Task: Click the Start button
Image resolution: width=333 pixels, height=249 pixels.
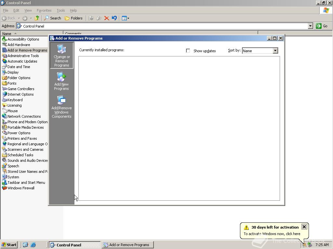Action: tap(9, 245)
